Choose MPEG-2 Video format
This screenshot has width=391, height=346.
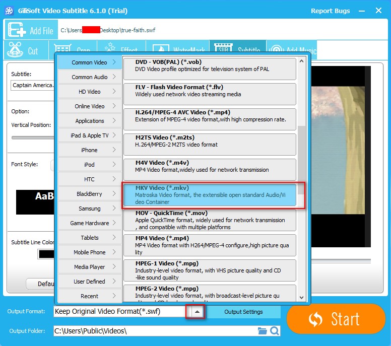210,294
